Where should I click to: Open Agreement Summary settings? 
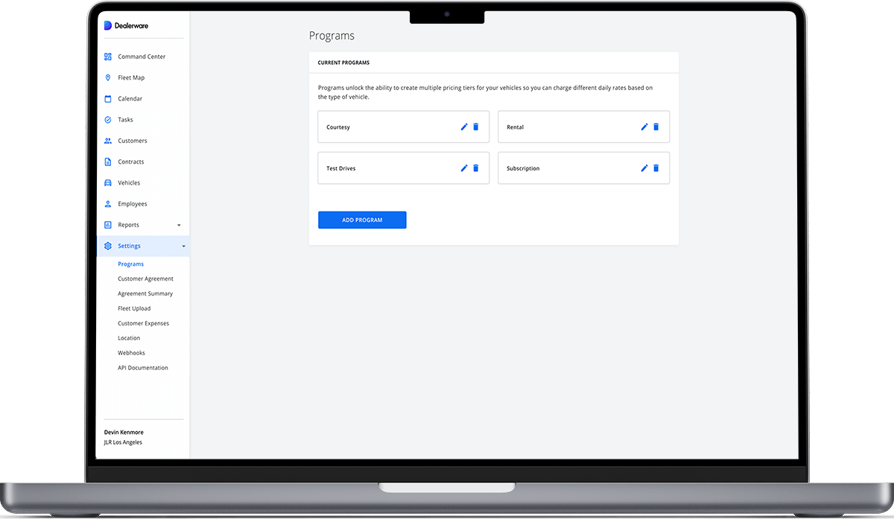point(145,293)
